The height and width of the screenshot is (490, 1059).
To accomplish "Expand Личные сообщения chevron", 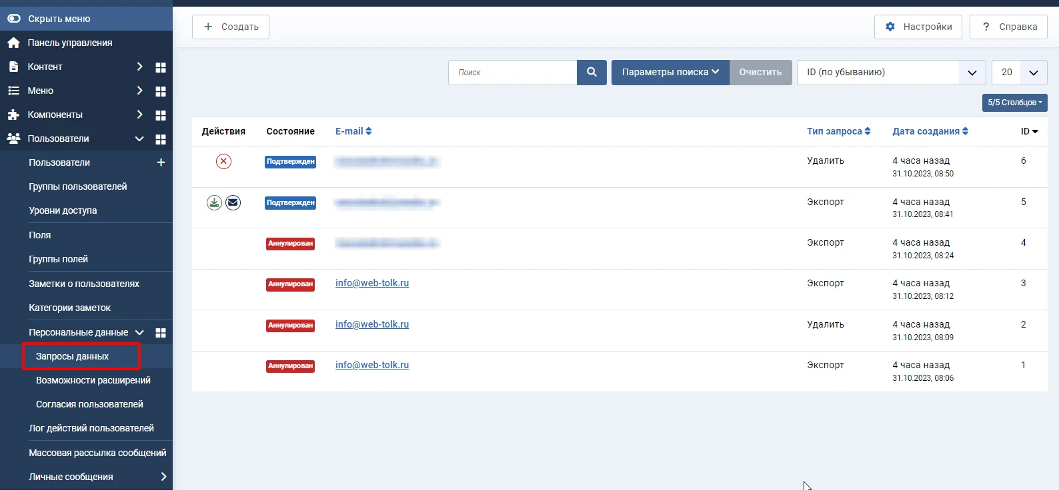I will pyautogui.click(x=163, y=477).
